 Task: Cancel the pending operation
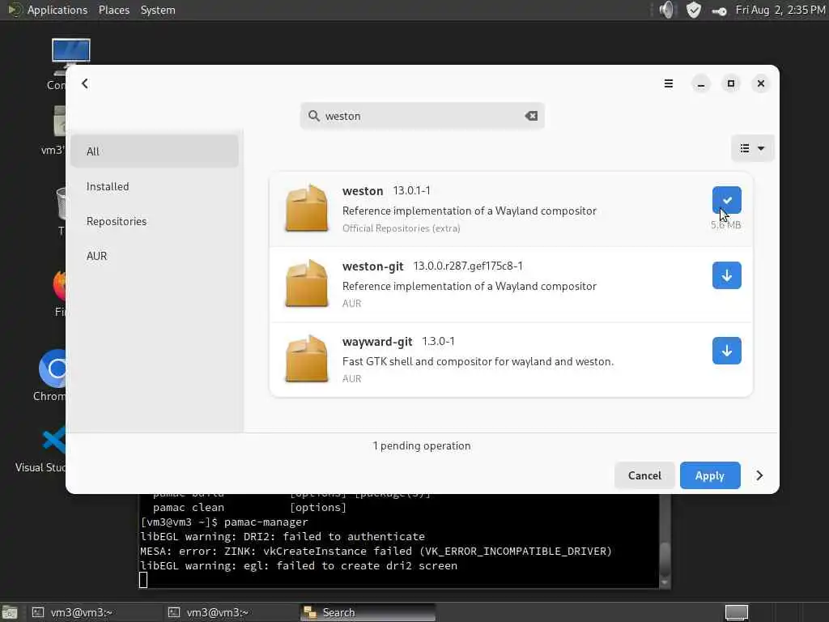pyautogui.click(x=644, y=475)
